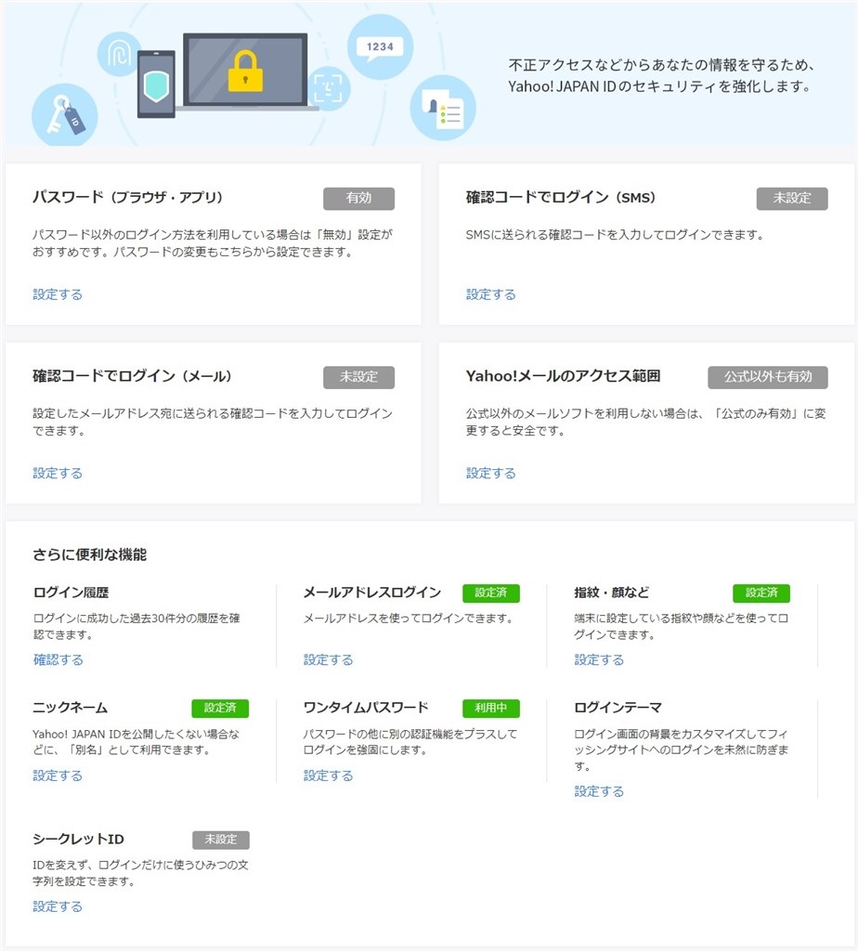Click the 未設定 badge on 確認コードでログイン（SMS）
The width and height of the screenshot is (858, 951).
(791, 198)
